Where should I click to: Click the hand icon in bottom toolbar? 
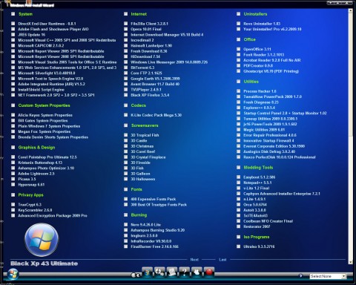197,272
